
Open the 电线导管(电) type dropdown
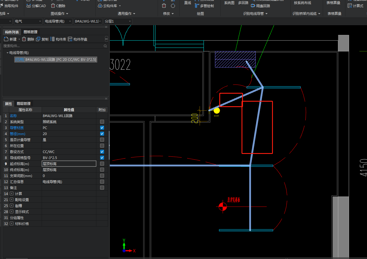(58, 21)
